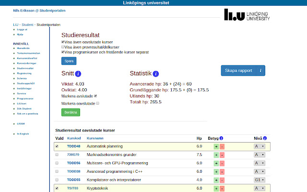Open Nivå dropdown for Marknadsekonomins grunder
Image resolution: width=307 pixels, height=192 pixels.
pyautogui.click(x=260, y=155)
